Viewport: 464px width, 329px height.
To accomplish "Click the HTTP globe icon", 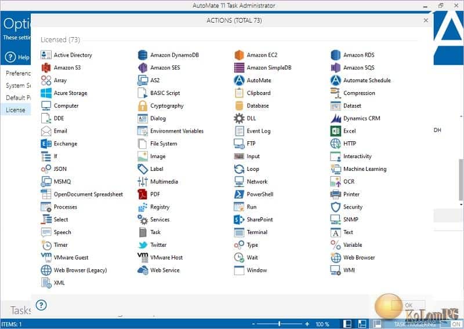I will [336, 144].
